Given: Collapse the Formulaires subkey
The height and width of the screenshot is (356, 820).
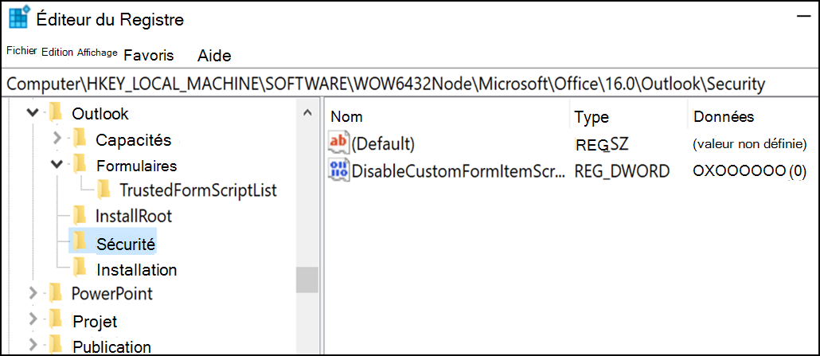Looking at the screenshot, I should pyautogui.click(x=57, y=164).
